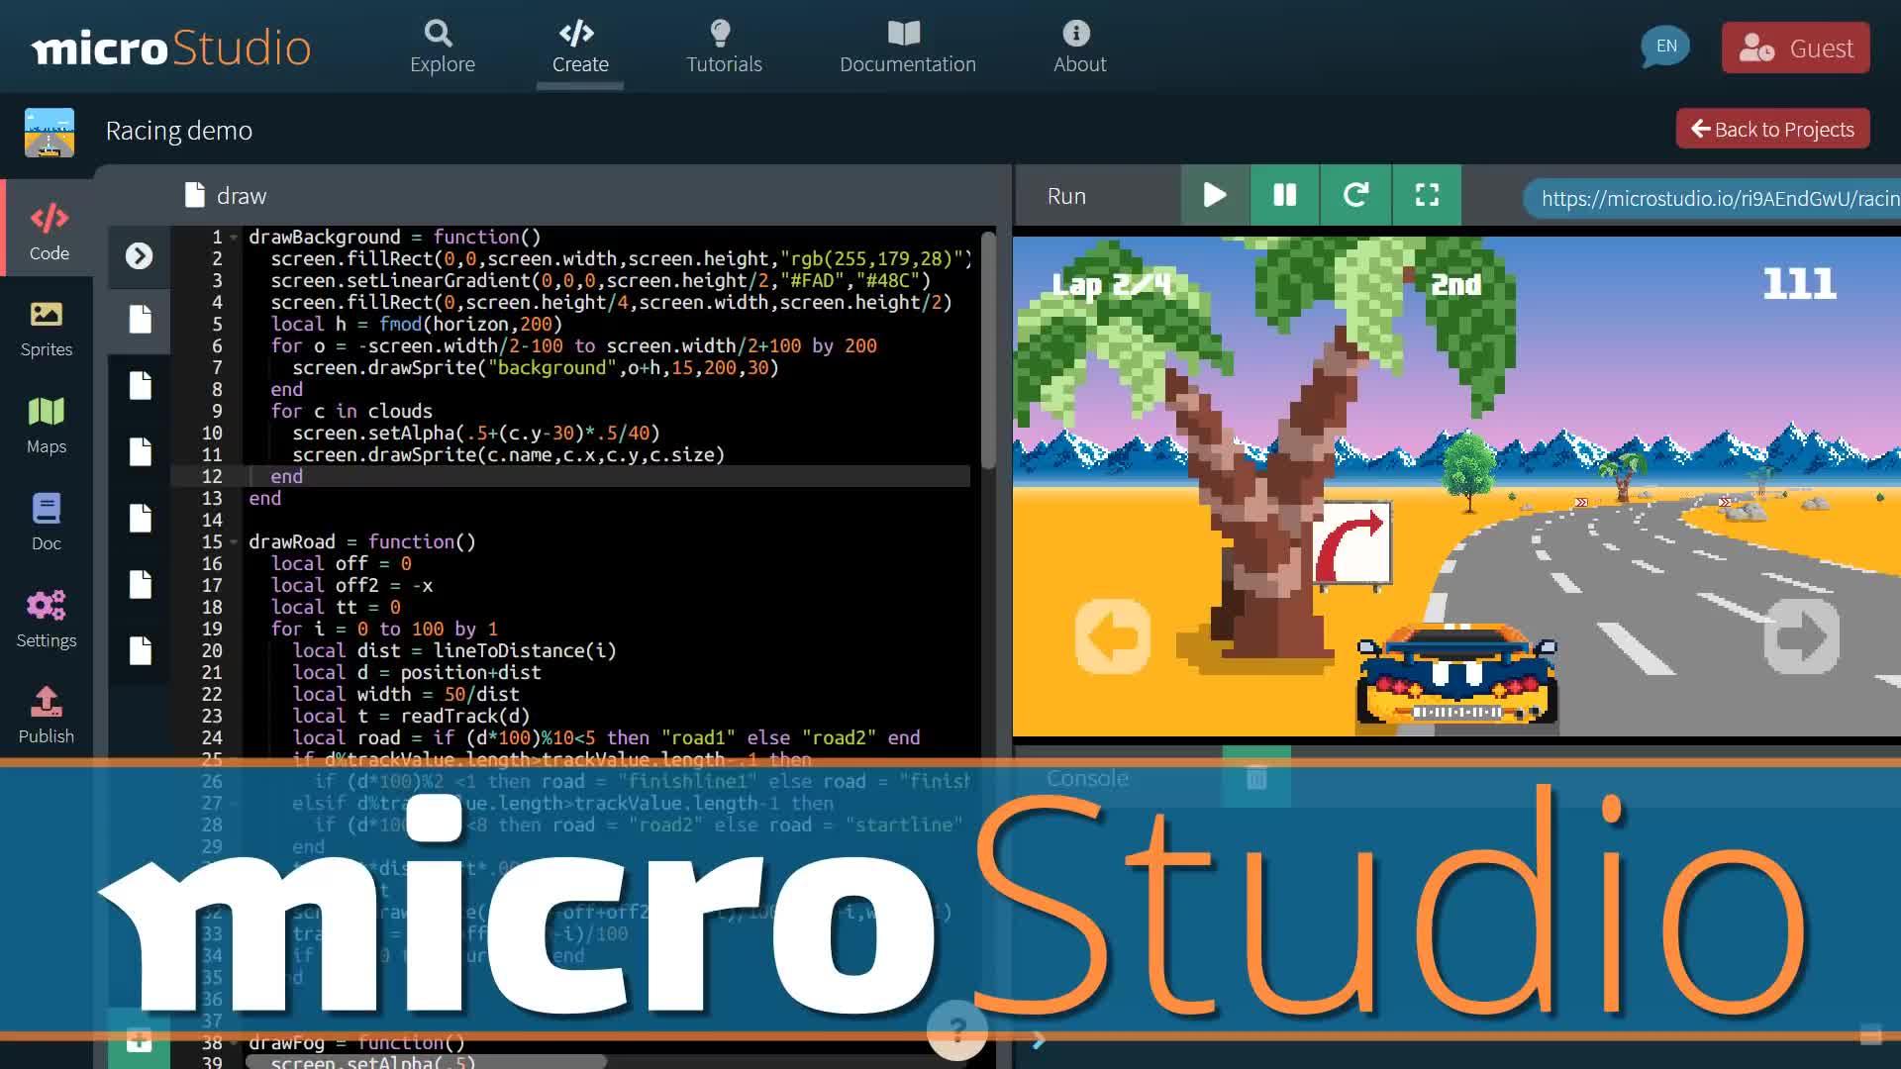
Task: Click the Documentation nav item
Action: point(907,46)
